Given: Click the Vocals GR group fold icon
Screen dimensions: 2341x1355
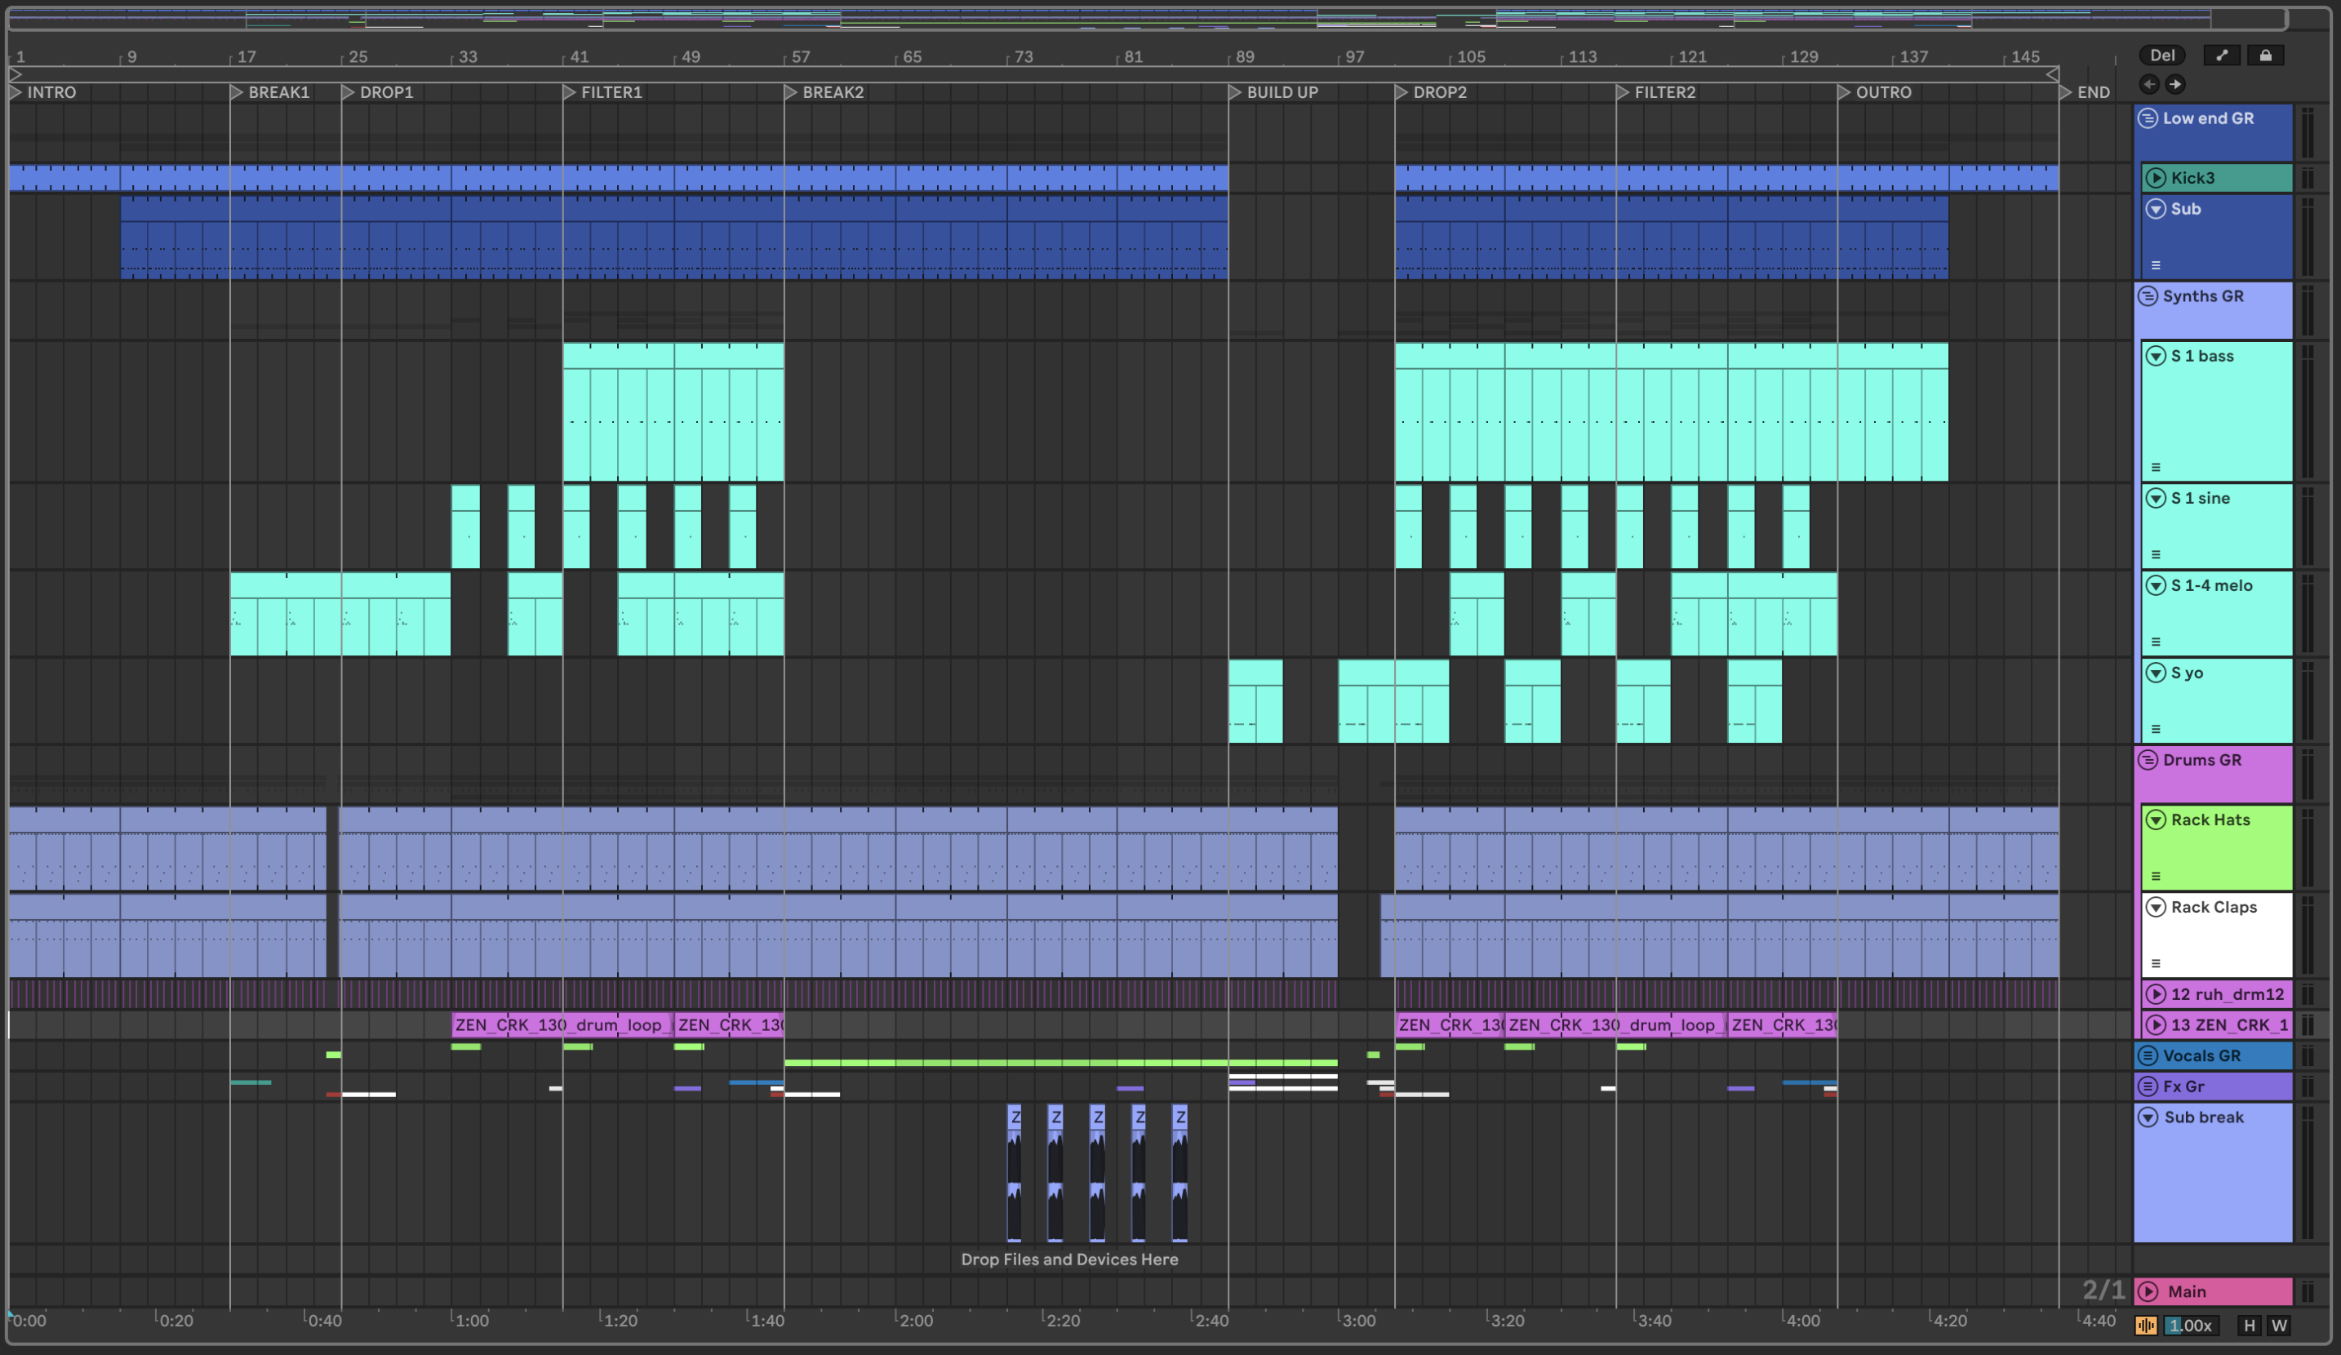Looking at the screenshot, I should (x=2148, y=1055).
